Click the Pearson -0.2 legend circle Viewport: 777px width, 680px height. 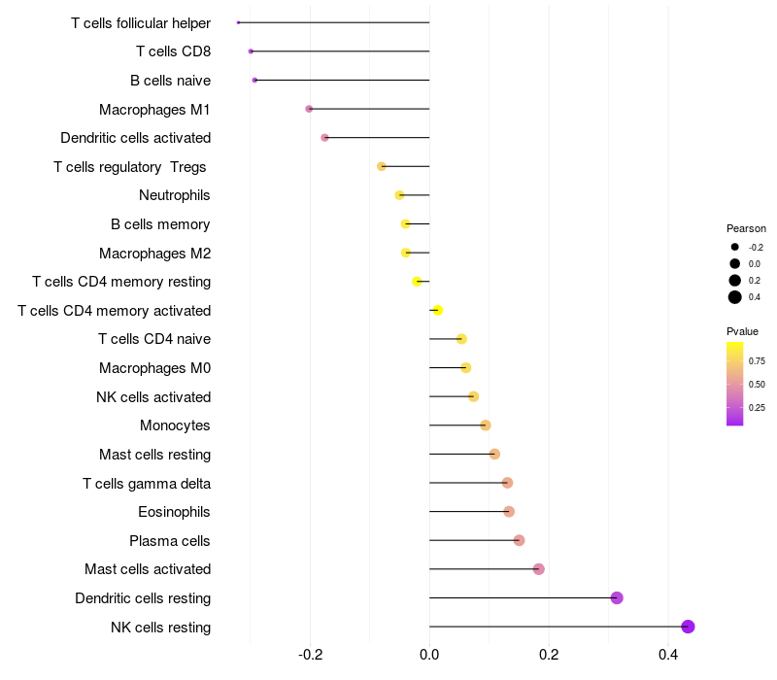(x=734, y=247)
